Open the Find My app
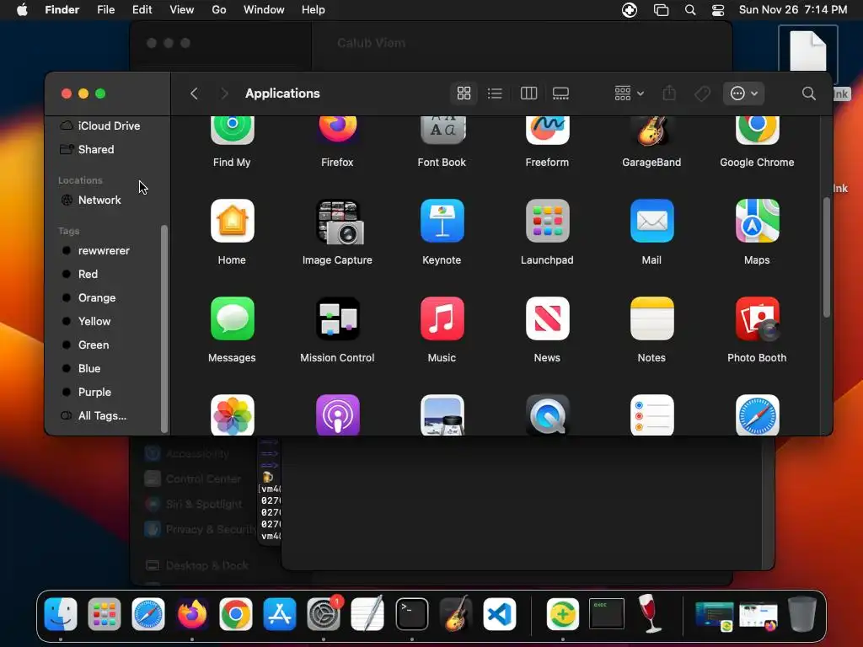 click(232, 131)
